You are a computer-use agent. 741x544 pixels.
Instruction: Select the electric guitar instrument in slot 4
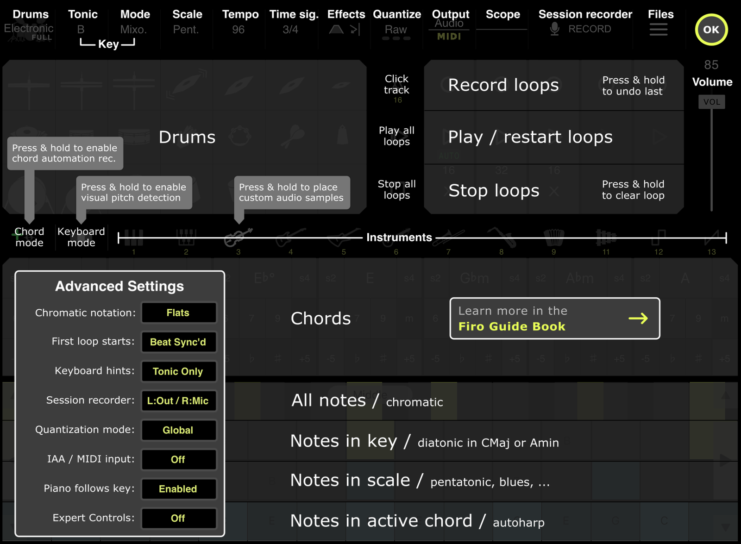pyautogui.click(x=290, y=237)
